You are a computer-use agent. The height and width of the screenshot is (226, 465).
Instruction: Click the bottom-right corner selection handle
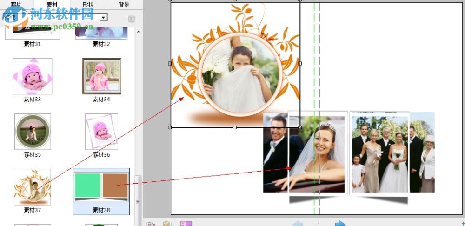pyautogui.click(x=300, y=127)
